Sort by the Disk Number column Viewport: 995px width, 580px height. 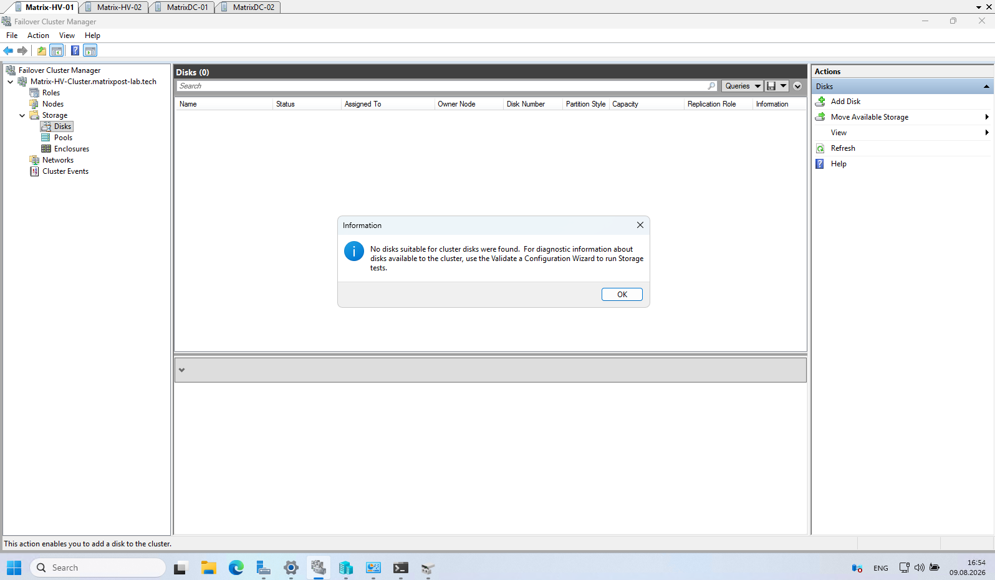(533, 104)
